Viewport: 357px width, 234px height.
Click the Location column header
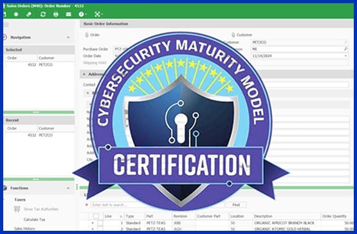pyautogui.click(x=241, y=216)
